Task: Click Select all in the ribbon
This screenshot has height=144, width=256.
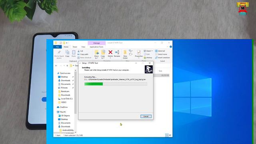Action: pos(160,51)
